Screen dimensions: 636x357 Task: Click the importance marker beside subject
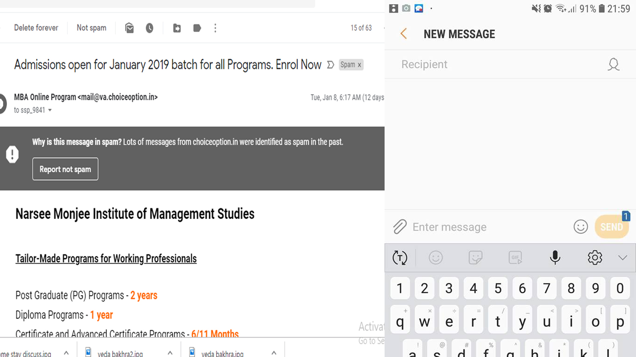331,65
